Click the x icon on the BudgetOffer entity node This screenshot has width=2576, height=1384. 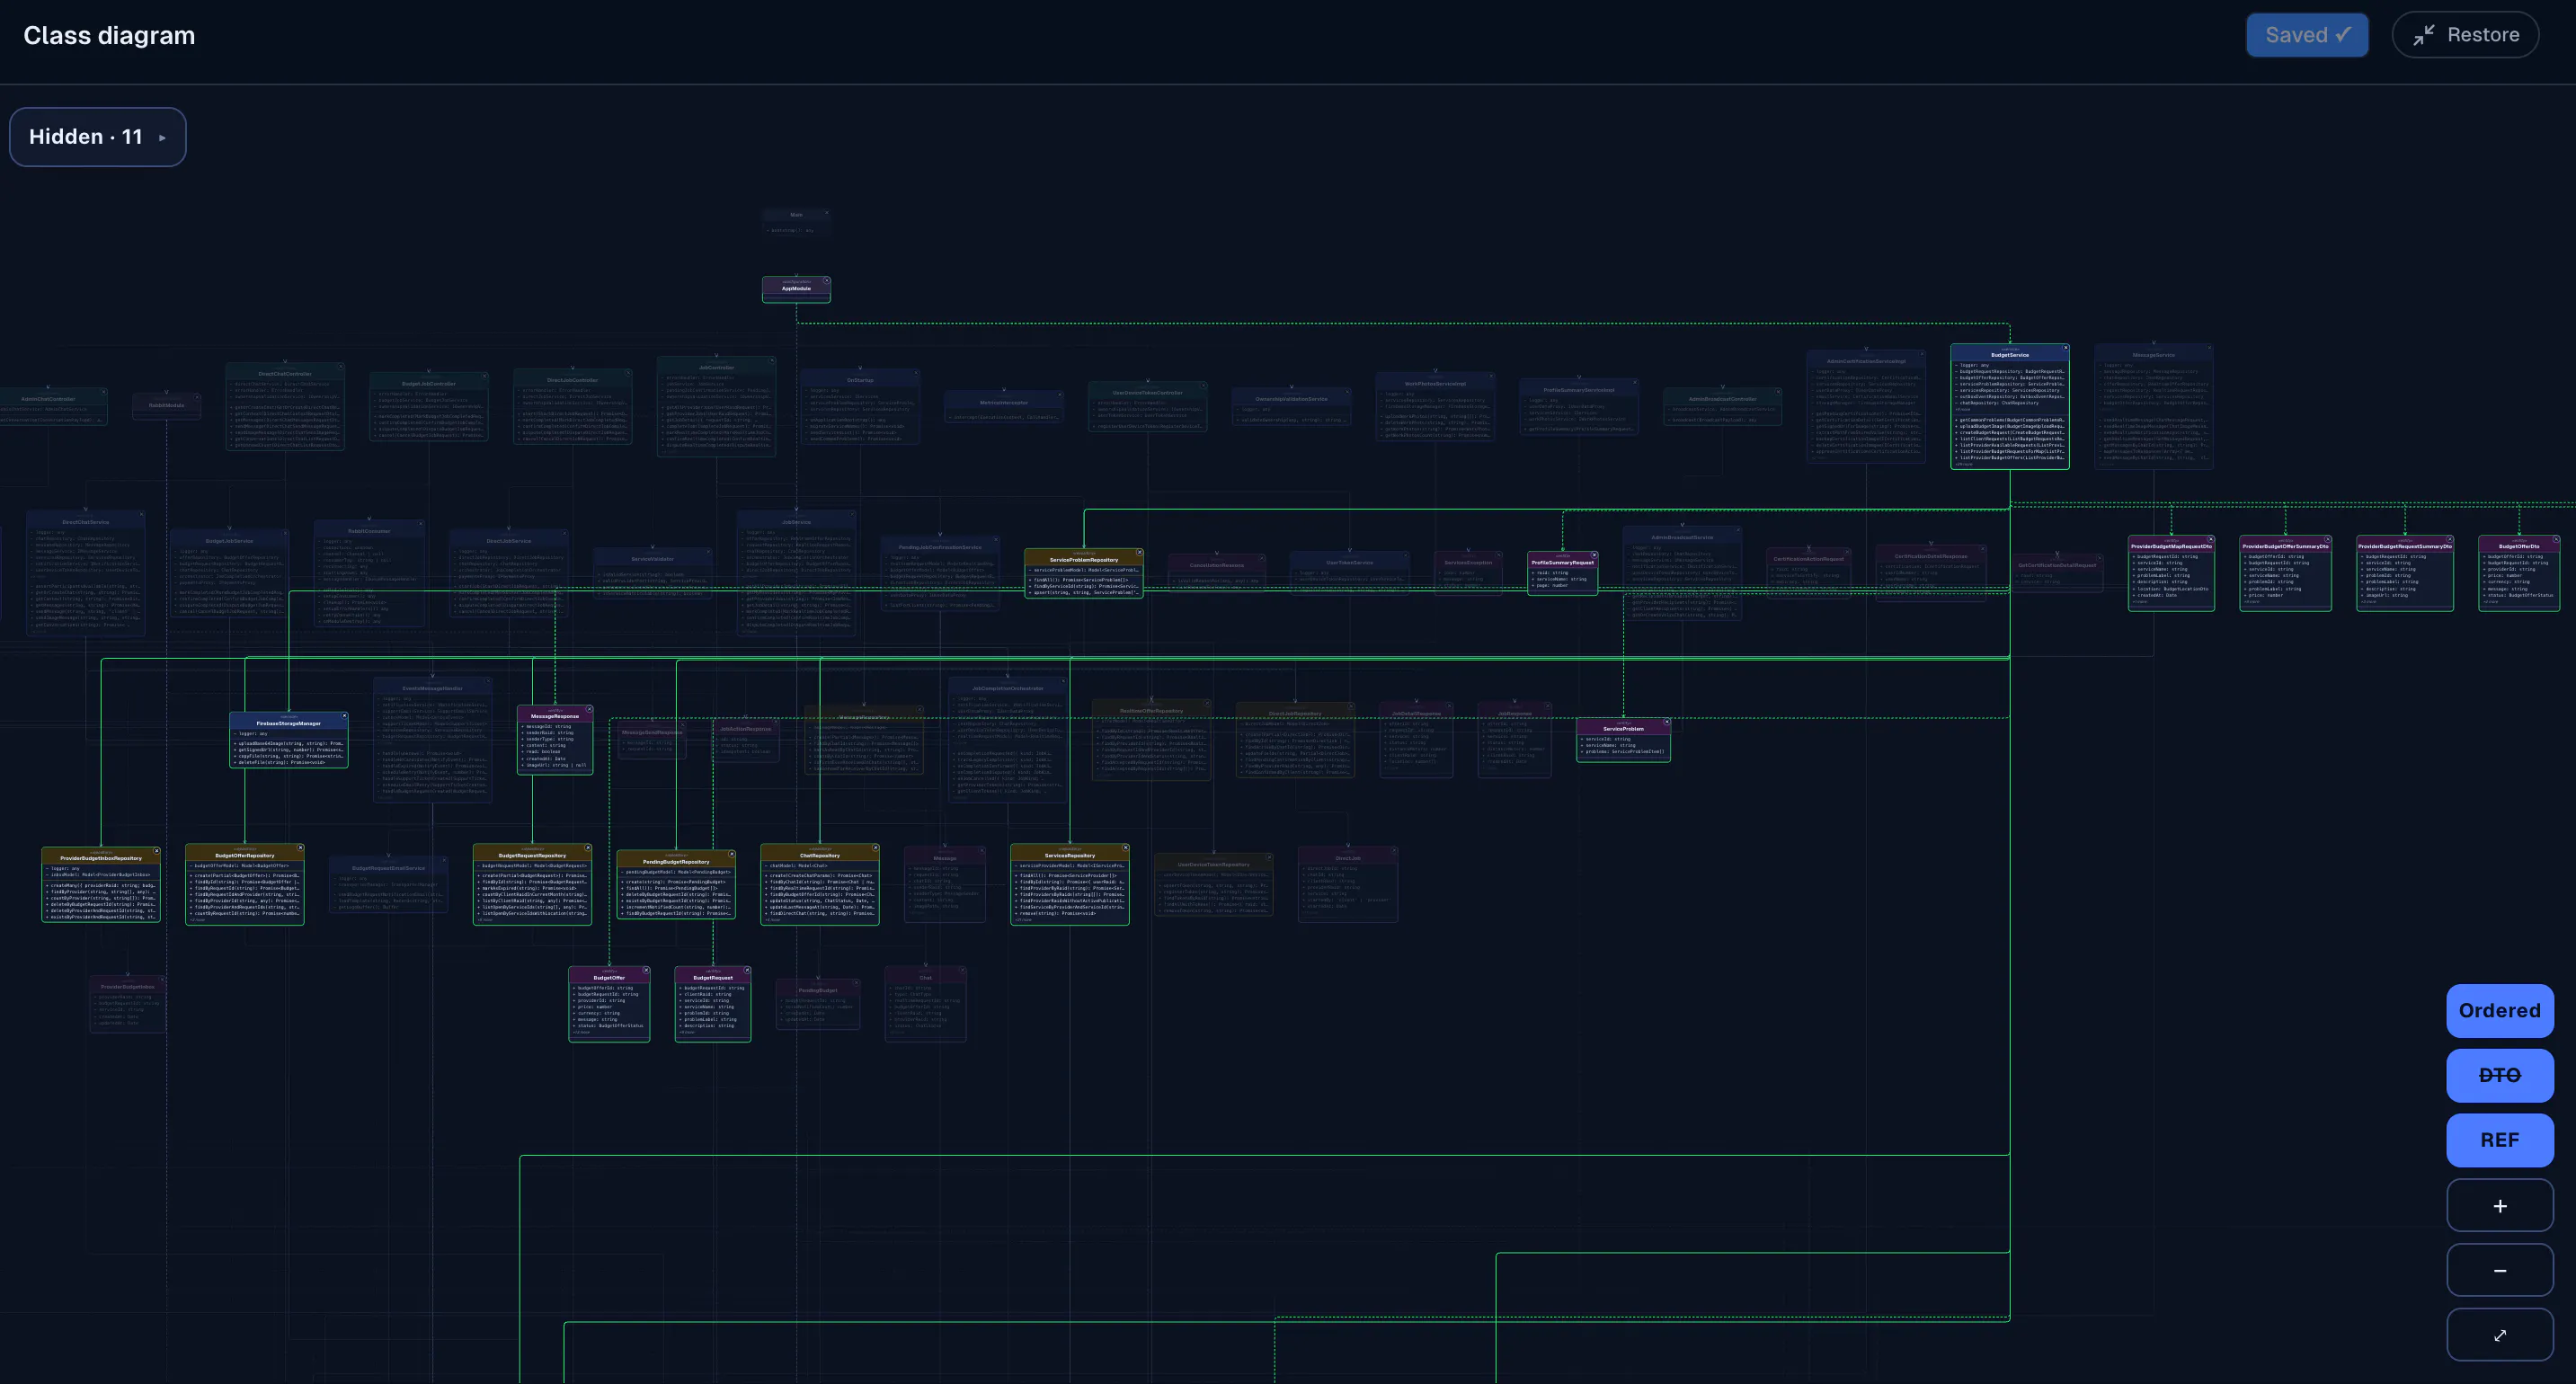coord(646,970)
